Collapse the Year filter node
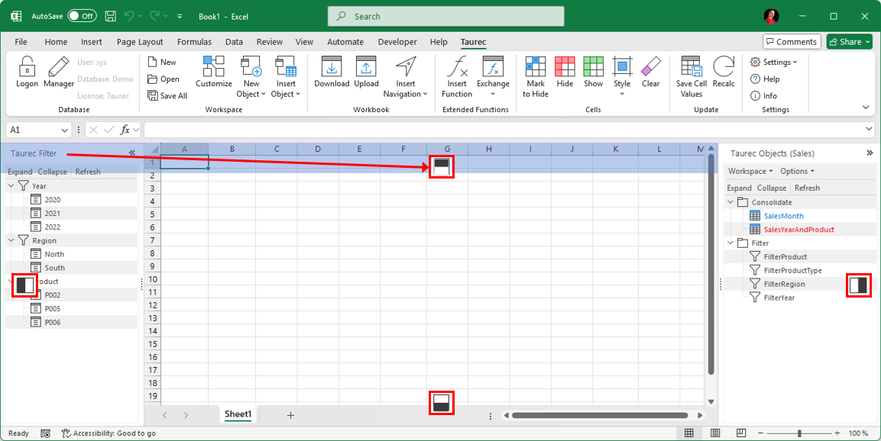881x441 pixels. point(11,185)
